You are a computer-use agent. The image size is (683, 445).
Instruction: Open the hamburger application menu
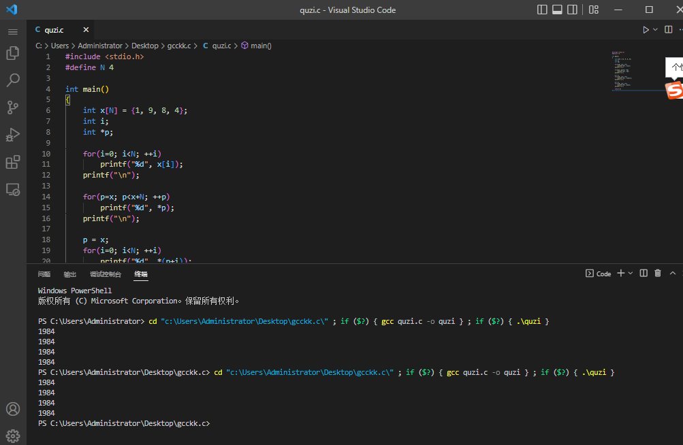click(x=13, y=32)
